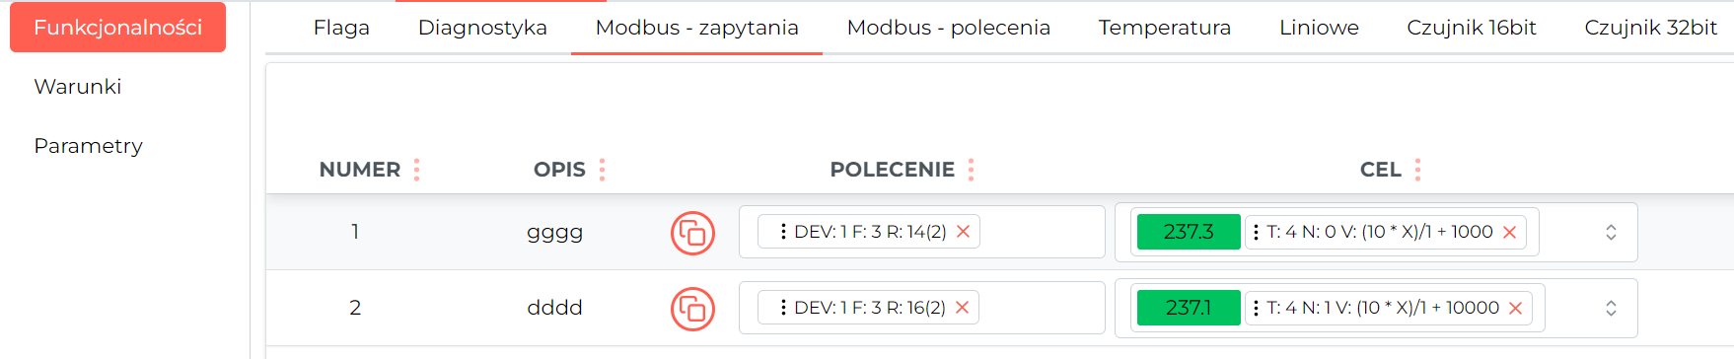Viewport: 1734px width, 359px height.
Task: Switch to the Modbus - polecenia tab
Action: click(x=949, y=28)
